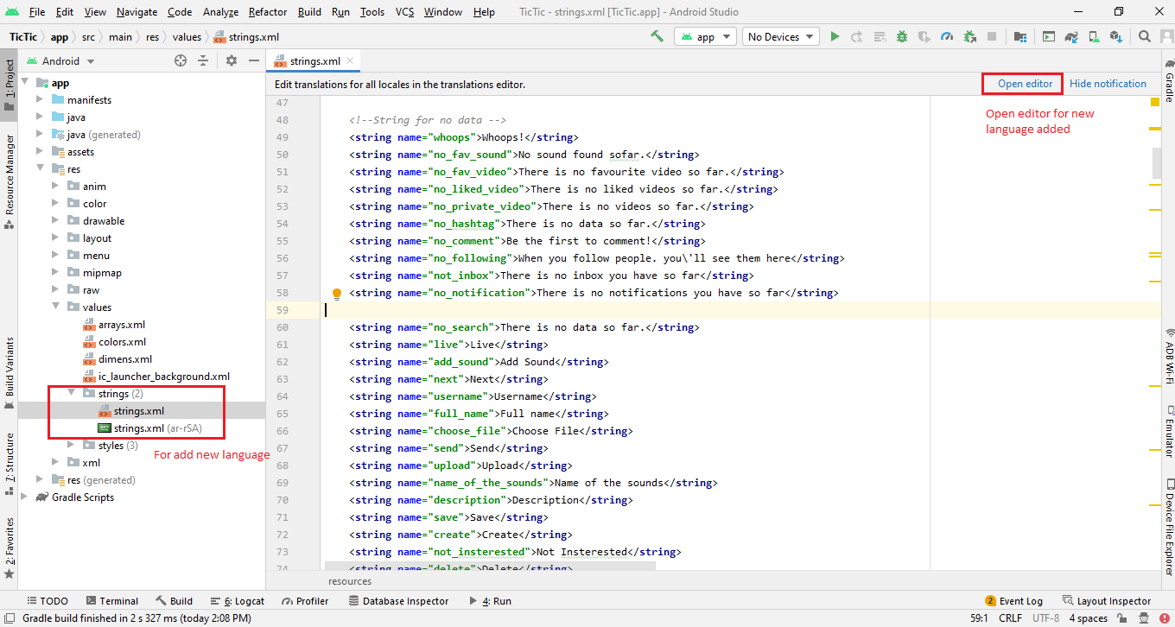
Task: Click the Open editor link
Action: 1025,84
